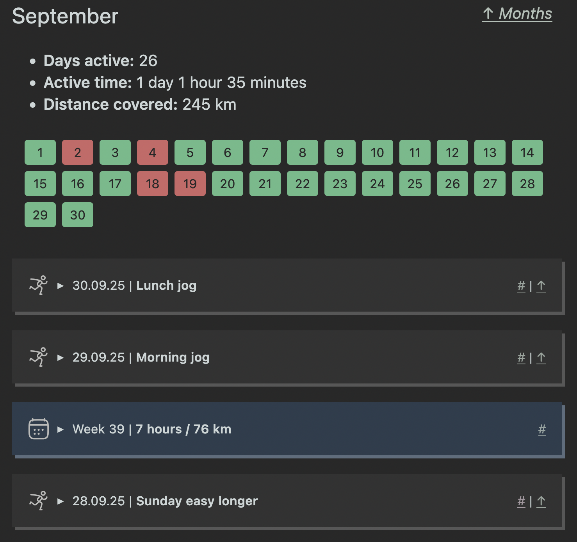Screen dimensions: 577x542
Task: Jump to top via Lunch jog up arrow
Action: [541, 286]
